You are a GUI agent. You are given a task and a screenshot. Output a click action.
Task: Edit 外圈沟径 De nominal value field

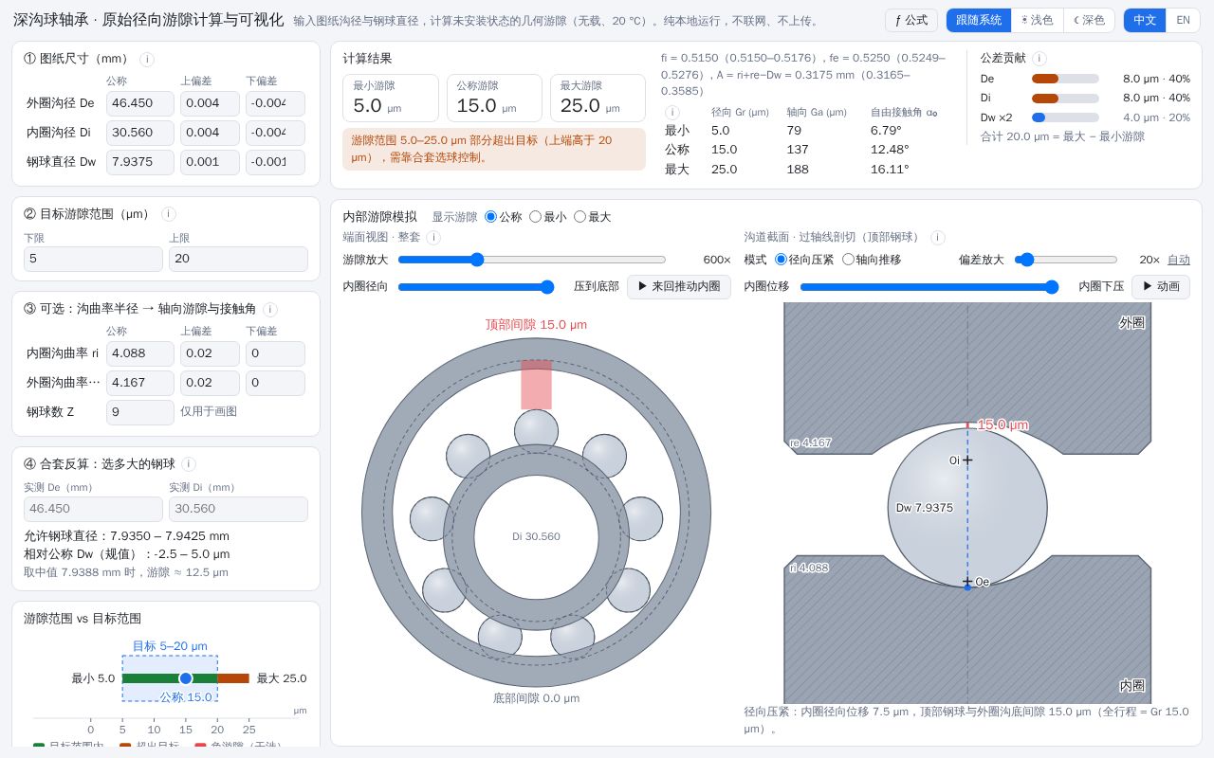pyautogui.click(x=140, y=103)
